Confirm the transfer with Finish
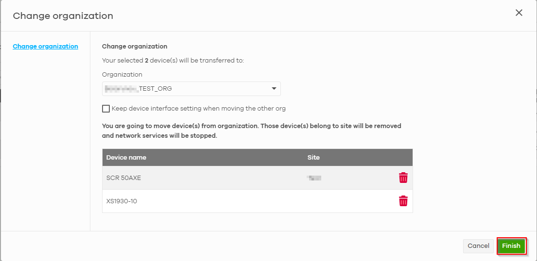Image resolution: width=537 pixels, height=261 pixels. tap(511, 246)
